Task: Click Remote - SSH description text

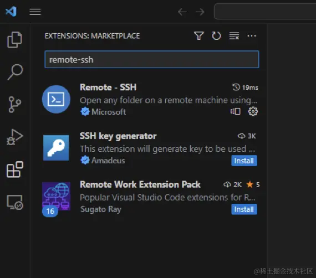Action: click(x=169, y=100)
